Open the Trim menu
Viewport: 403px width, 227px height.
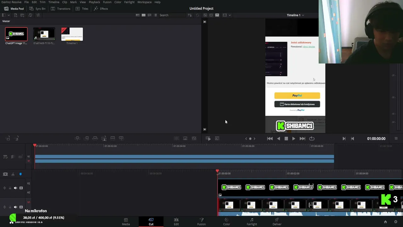[43, 2]
